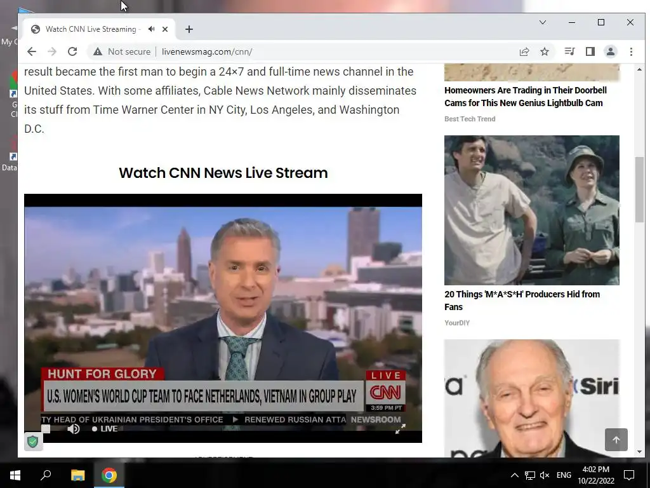Image resolution: width=650 pixels, height=488 pixels.
Task: Show hidden system tray icons
Action: pos(514,475)
